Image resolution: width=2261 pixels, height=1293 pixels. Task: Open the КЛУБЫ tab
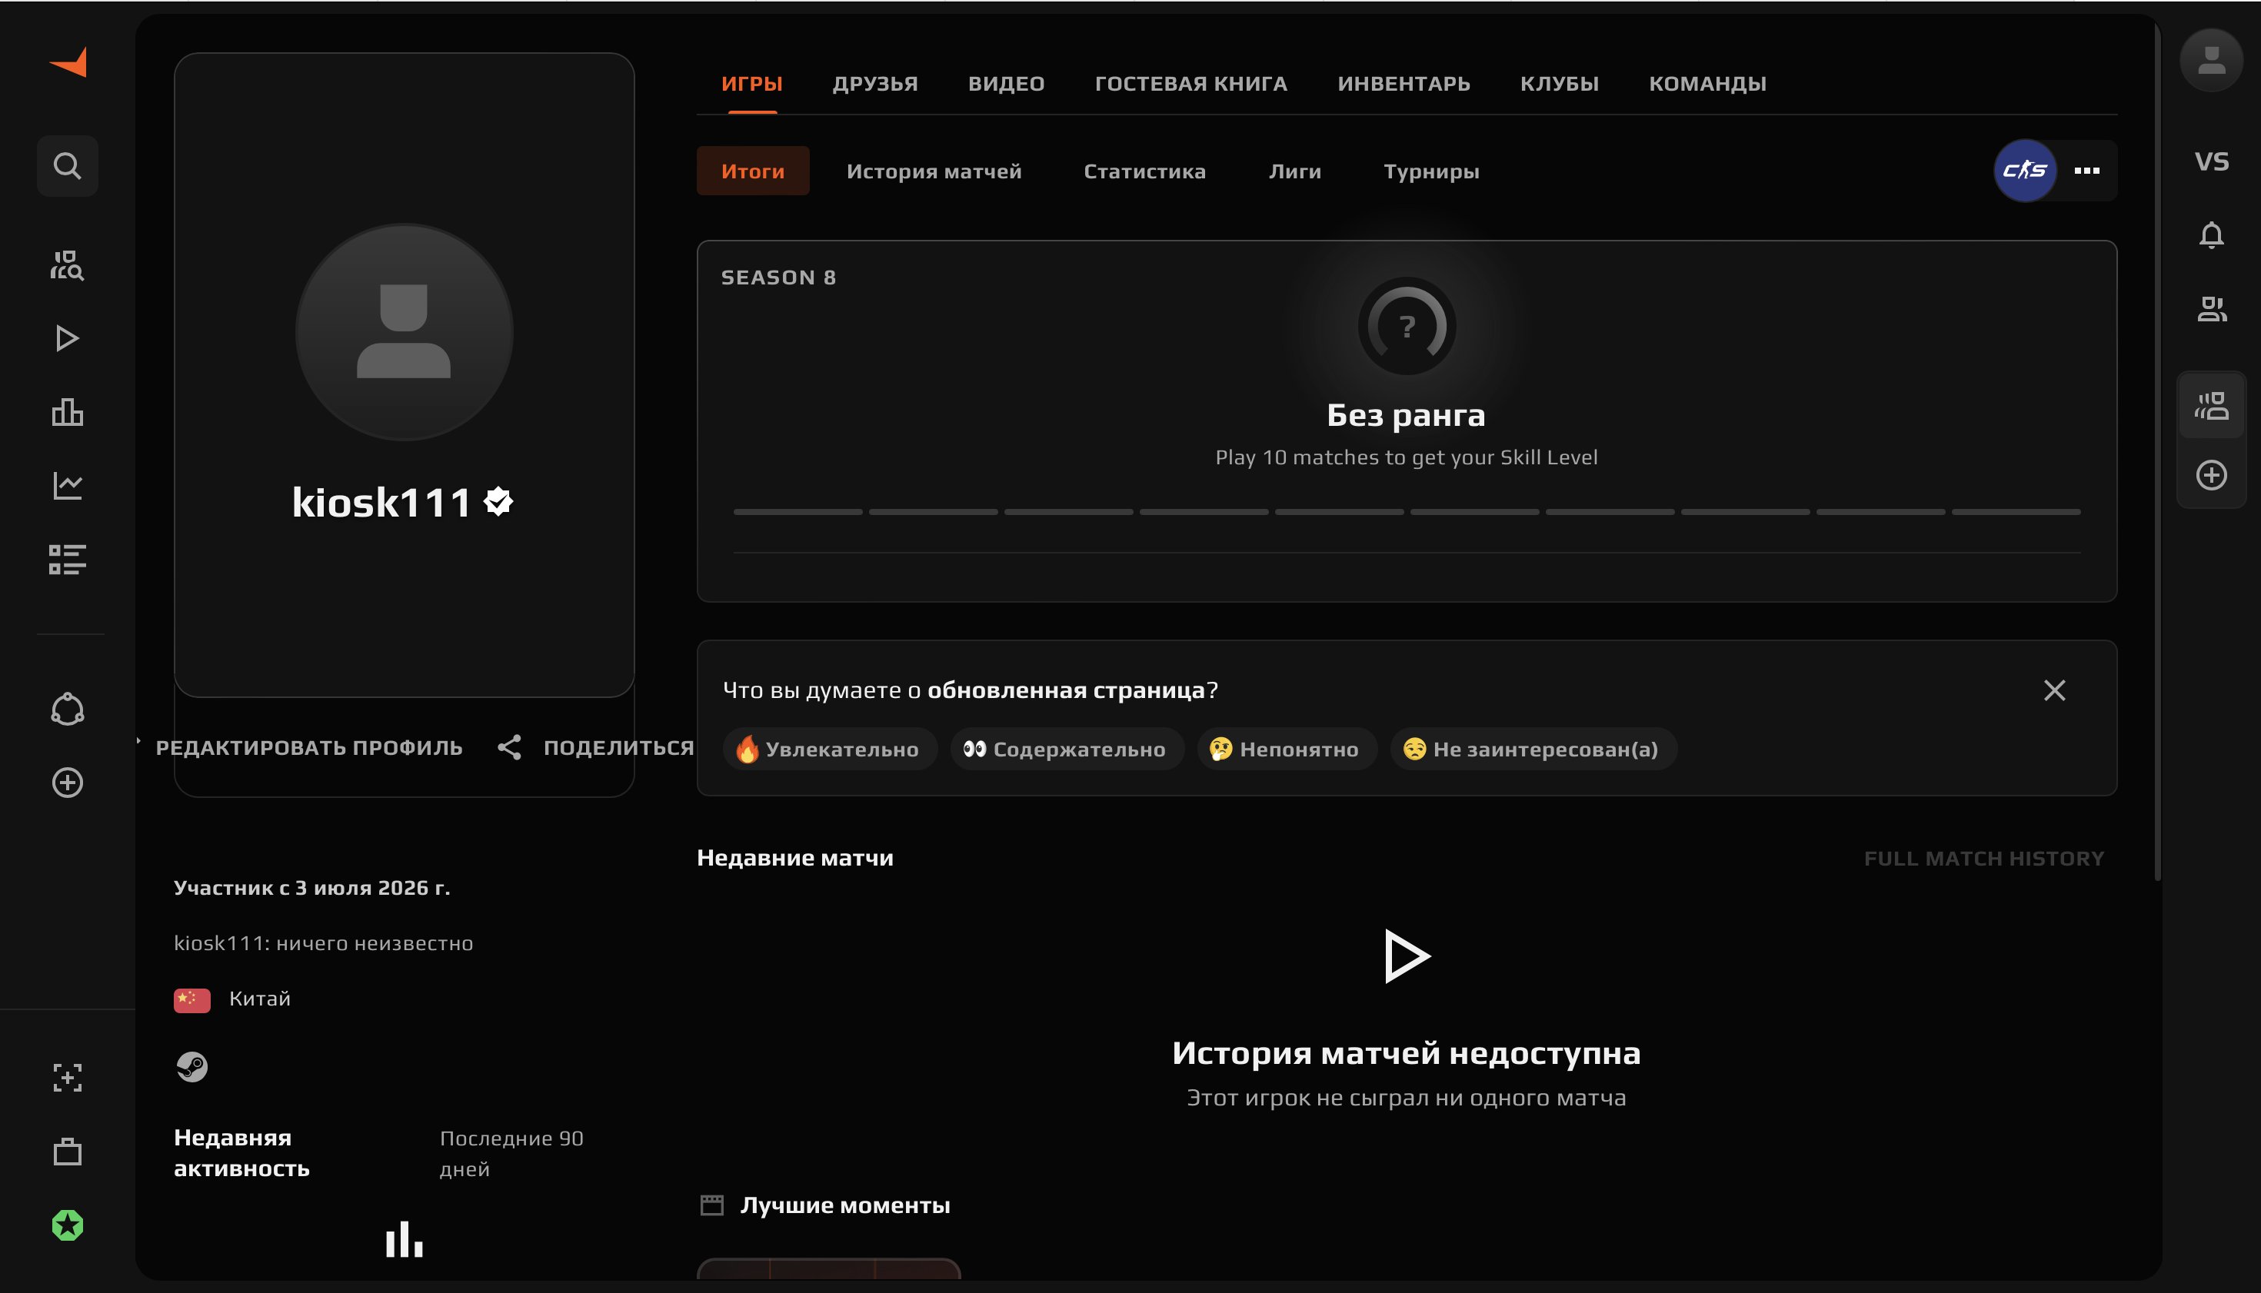click(1559, 84)
